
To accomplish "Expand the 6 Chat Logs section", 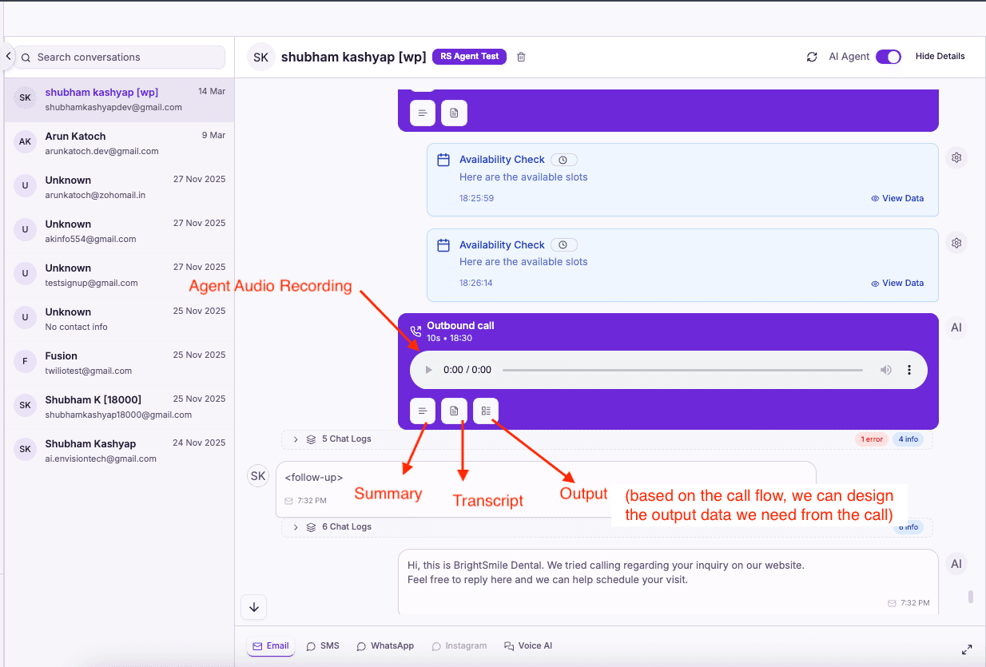I will pyautogui.click(x=296, y=527).
